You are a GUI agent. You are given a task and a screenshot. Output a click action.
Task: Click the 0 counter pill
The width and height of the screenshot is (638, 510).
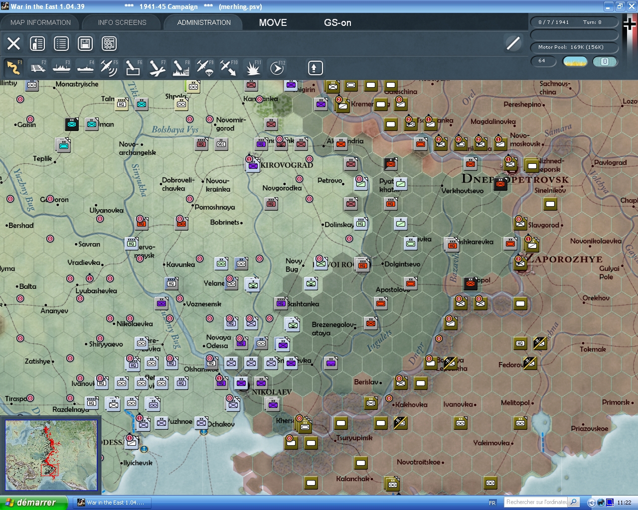click(605, 61)
